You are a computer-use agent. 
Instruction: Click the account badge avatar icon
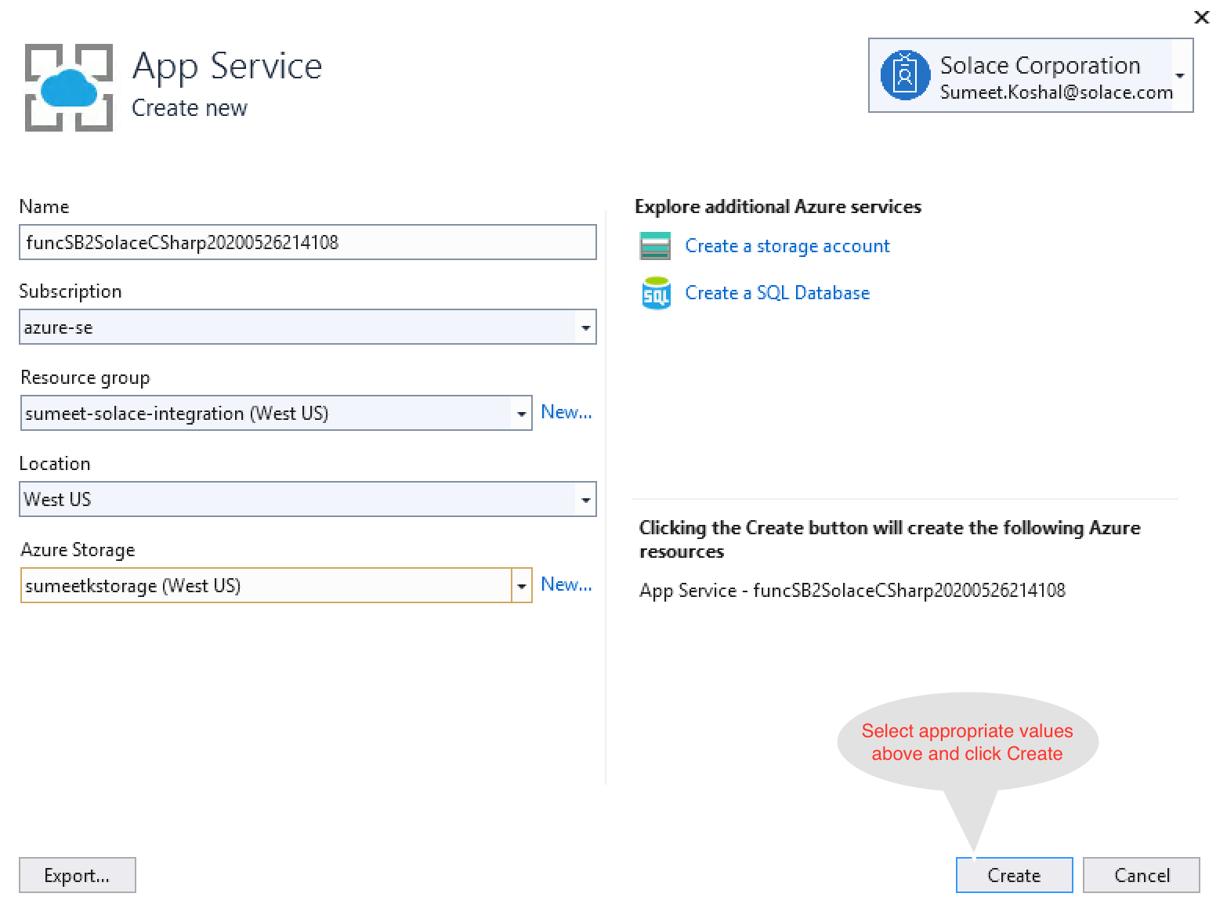tap(905, 76)
